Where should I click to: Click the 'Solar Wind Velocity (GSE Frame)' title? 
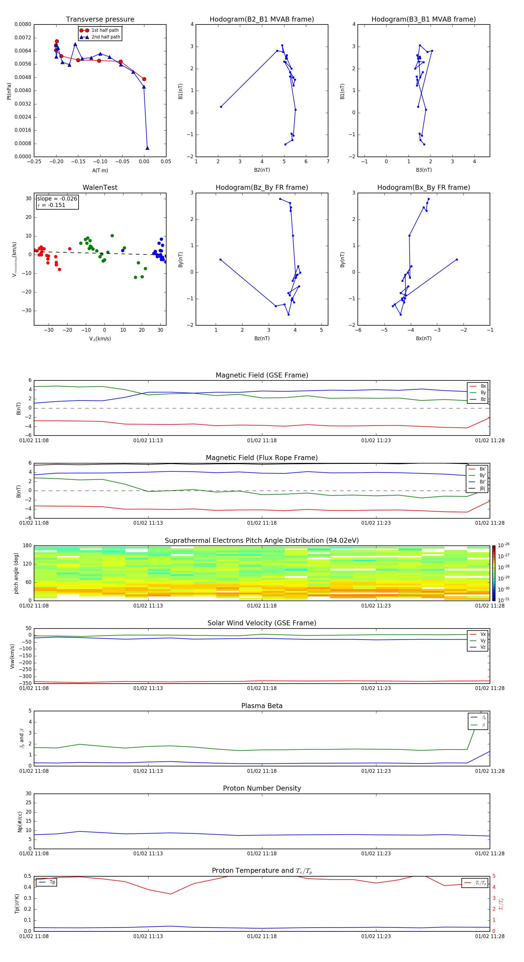pyautogui.click(x=262, y=623)
